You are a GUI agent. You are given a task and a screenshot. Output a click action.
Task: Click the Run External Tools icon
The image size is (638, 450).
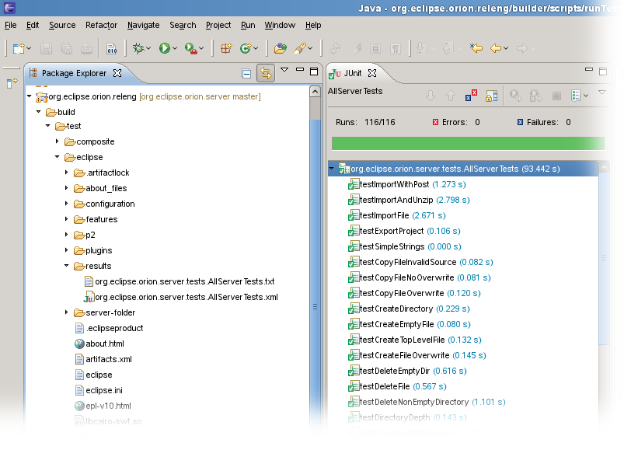click(x=191, y=48)
